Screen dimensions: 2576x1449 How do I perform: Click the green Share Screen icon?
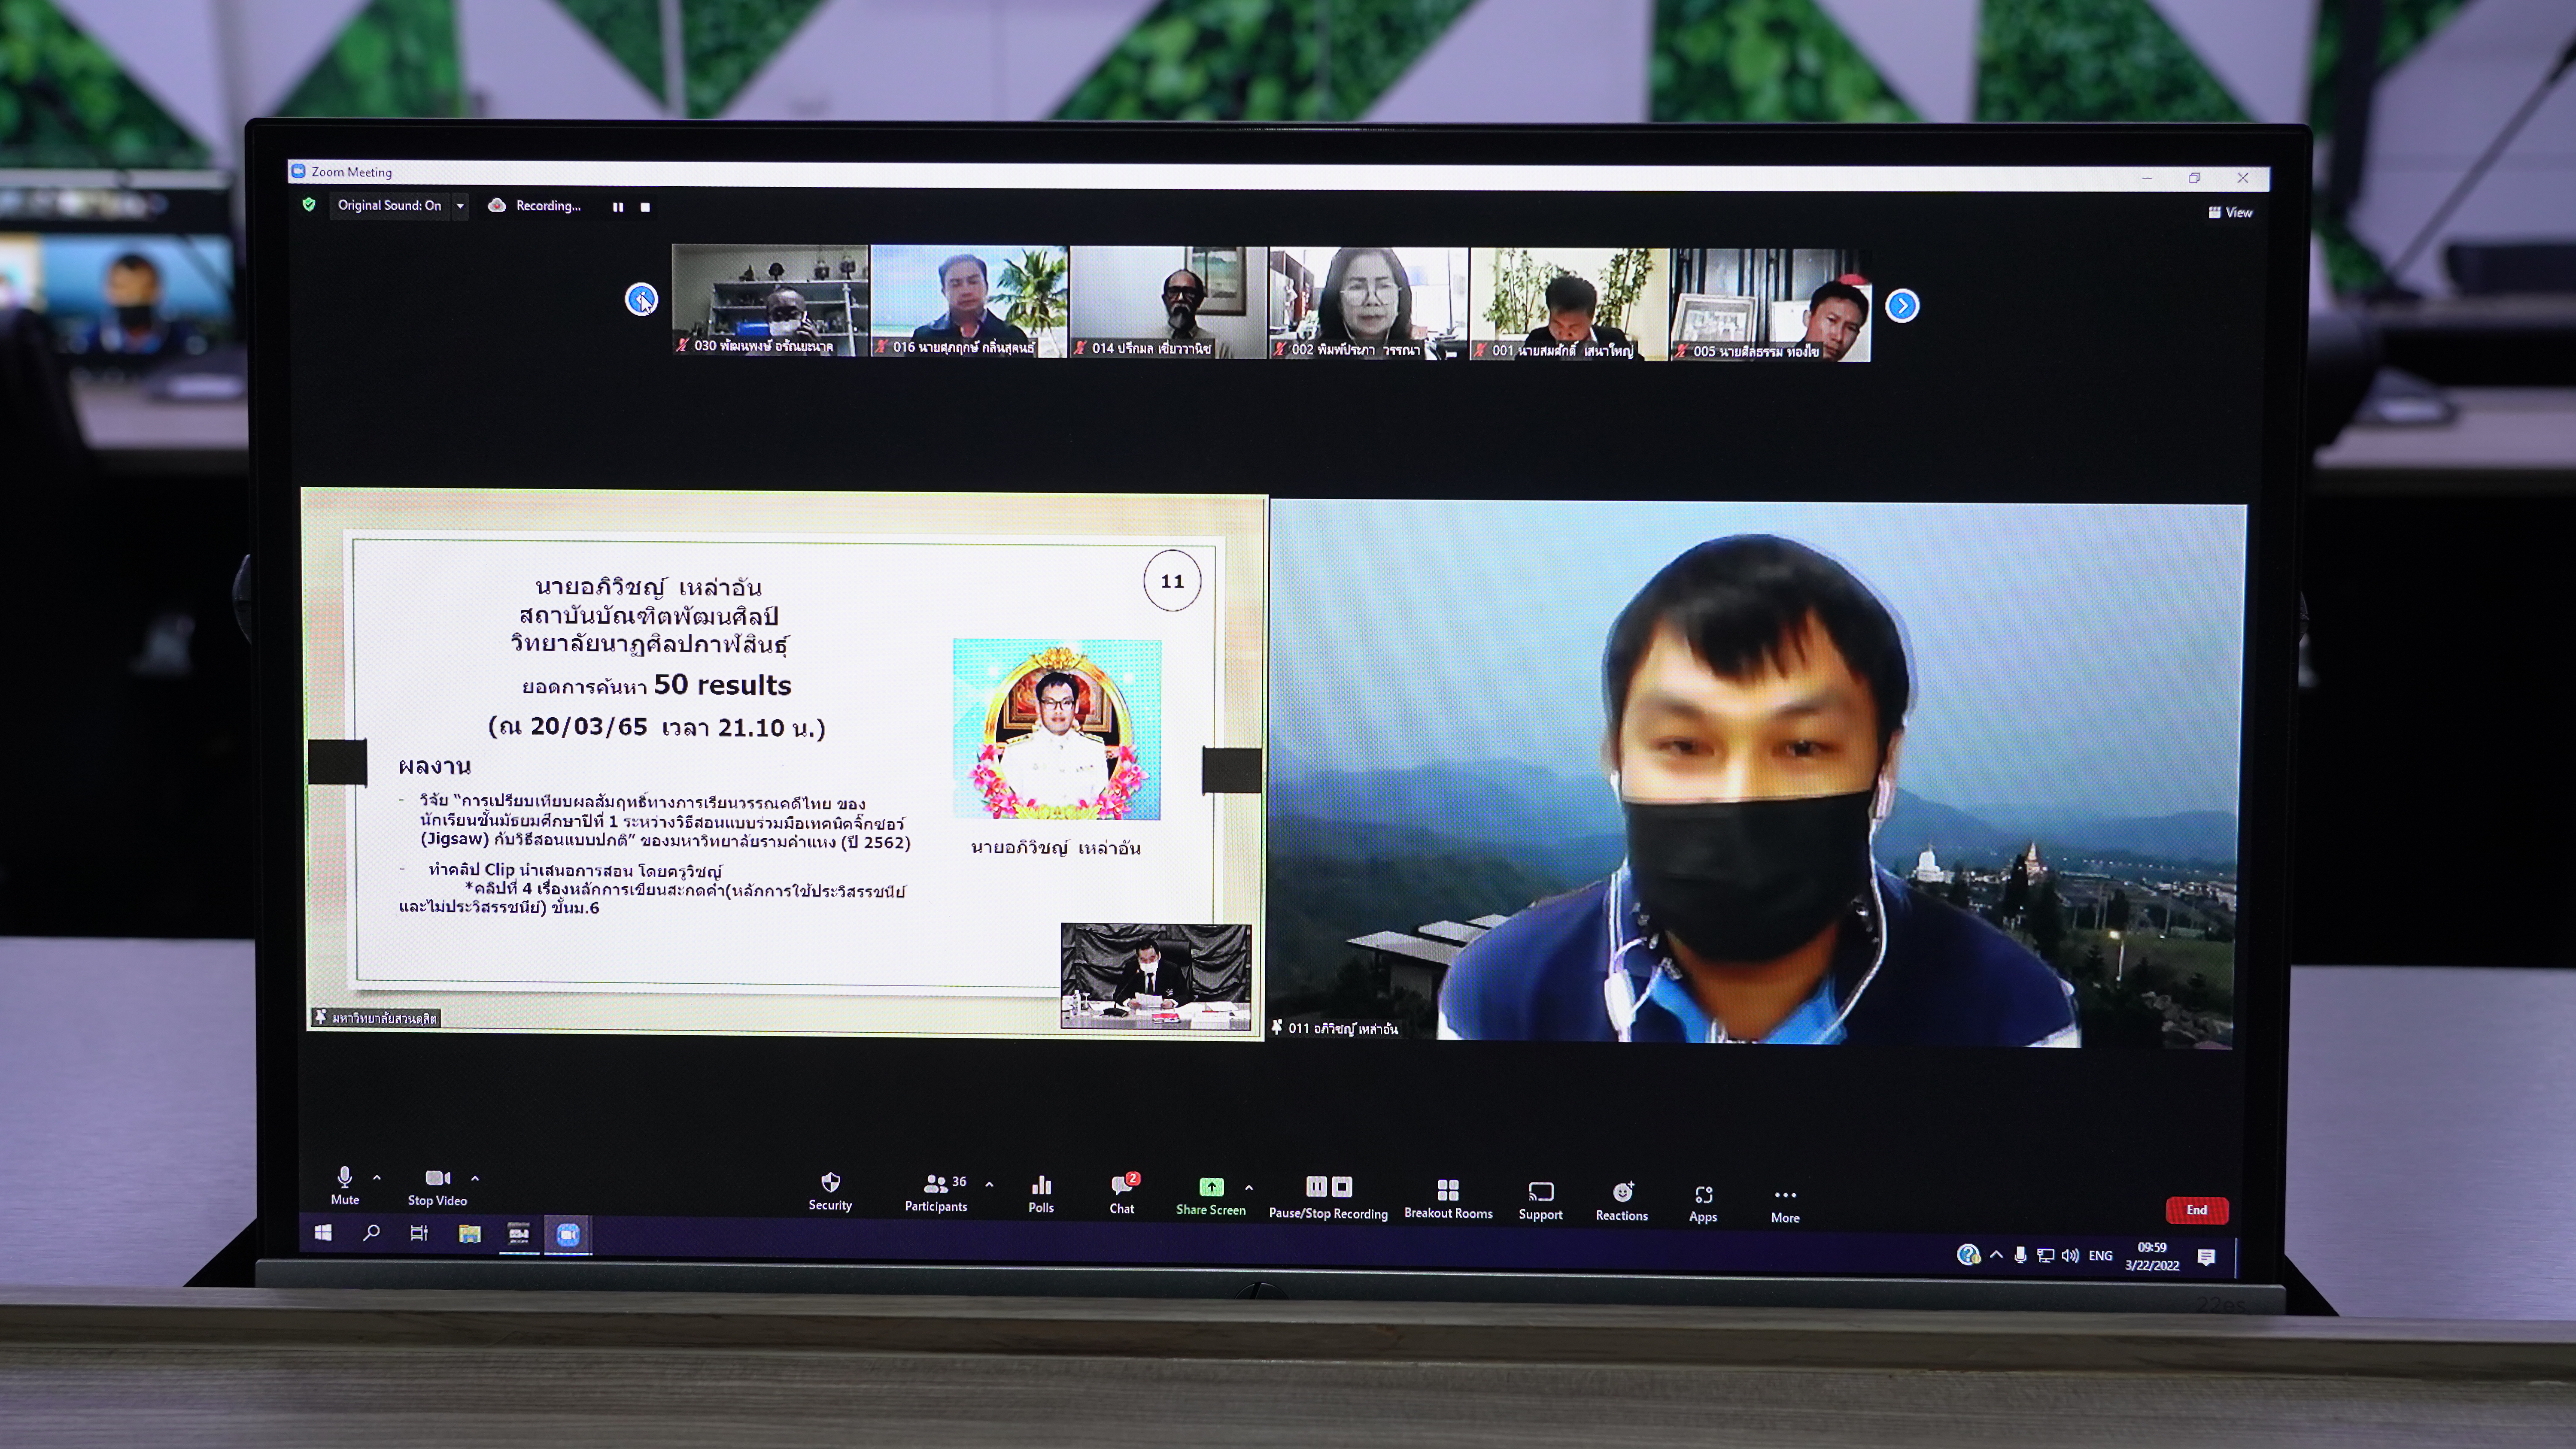(x=1211, y=1187)
